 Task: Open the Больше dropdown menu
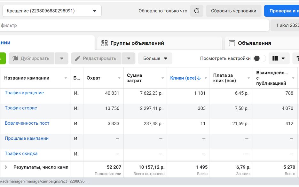(155, 58)
